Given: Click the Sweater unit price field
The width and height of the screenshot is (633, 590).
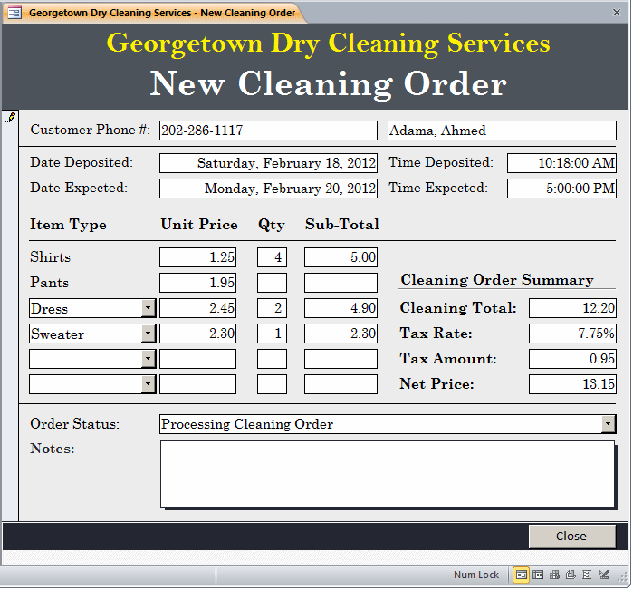Looking at the screenshot, I should point(197,334).
